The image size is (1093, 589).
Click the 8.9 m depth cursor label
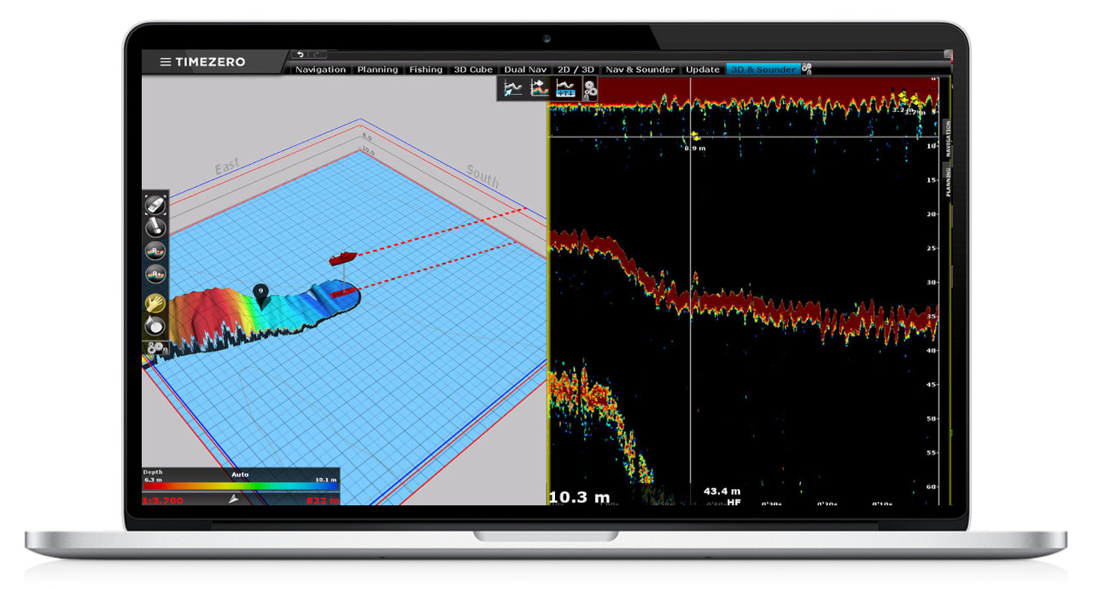coord(695,148)
